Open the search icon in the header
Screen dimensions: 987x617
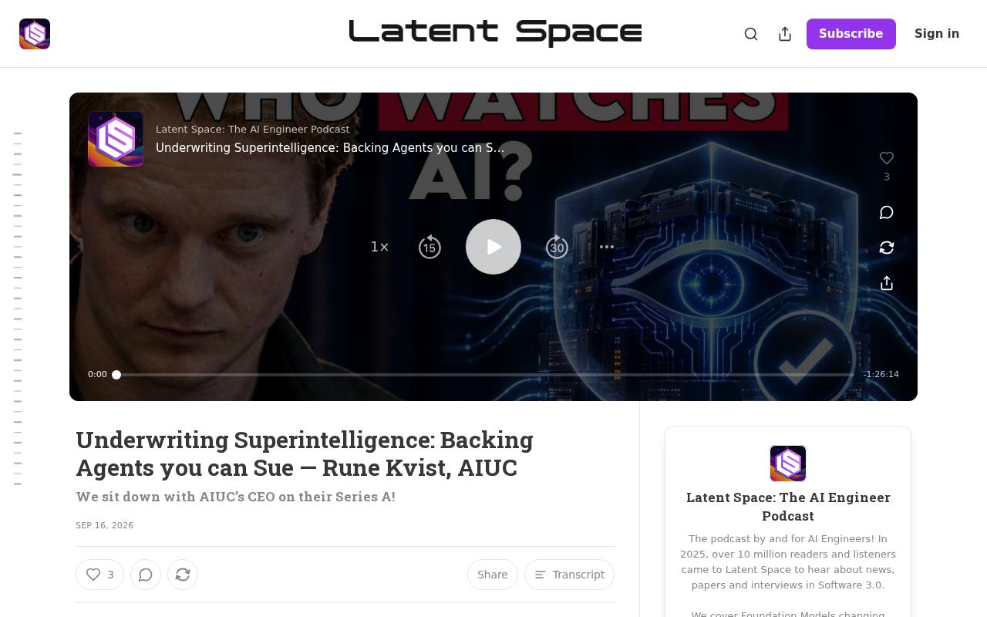pyautogui.click(x=751, y=34)
